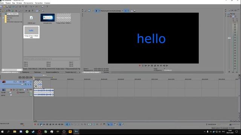Switch to the Видеоэффекты tab
241x135 pixels.
point(53,72)
